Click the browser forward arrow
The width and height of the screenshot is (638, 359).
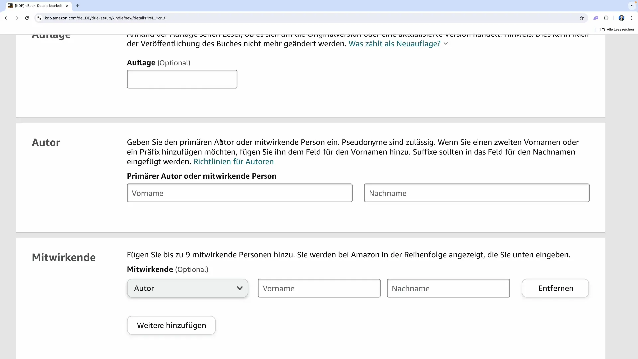pyautogui.click(x=17, y=18)
